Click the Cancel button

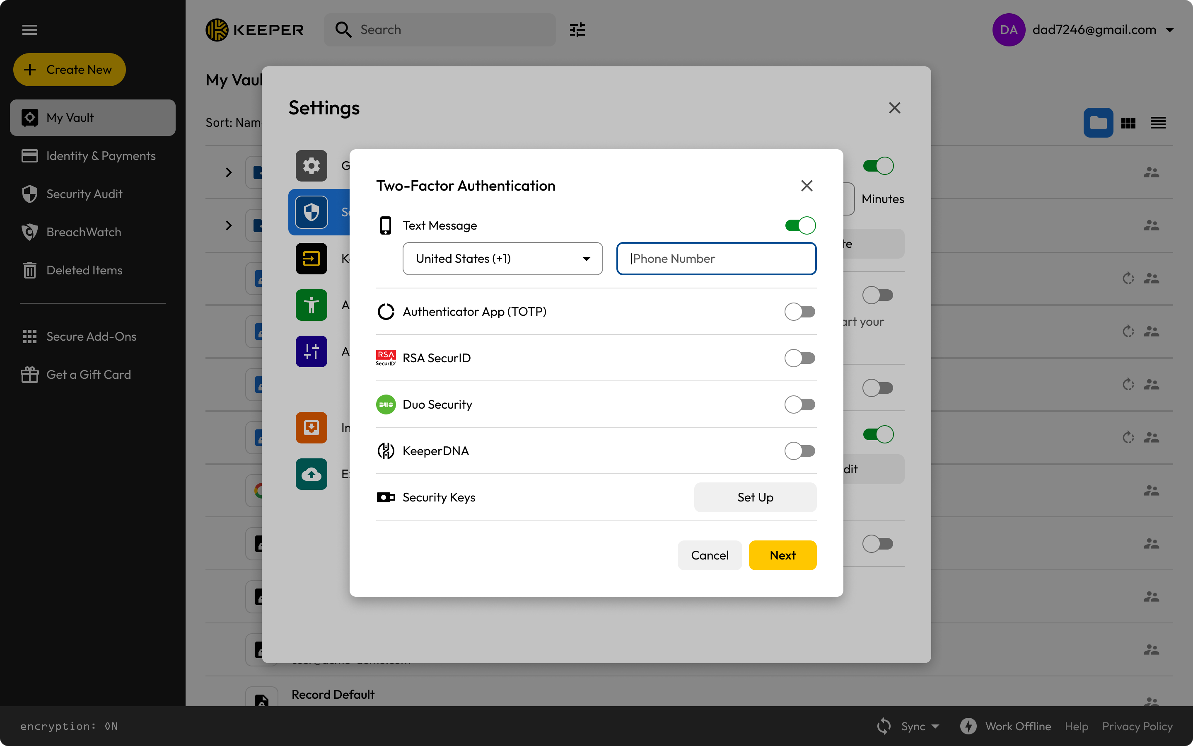click(x=710, y=555)
